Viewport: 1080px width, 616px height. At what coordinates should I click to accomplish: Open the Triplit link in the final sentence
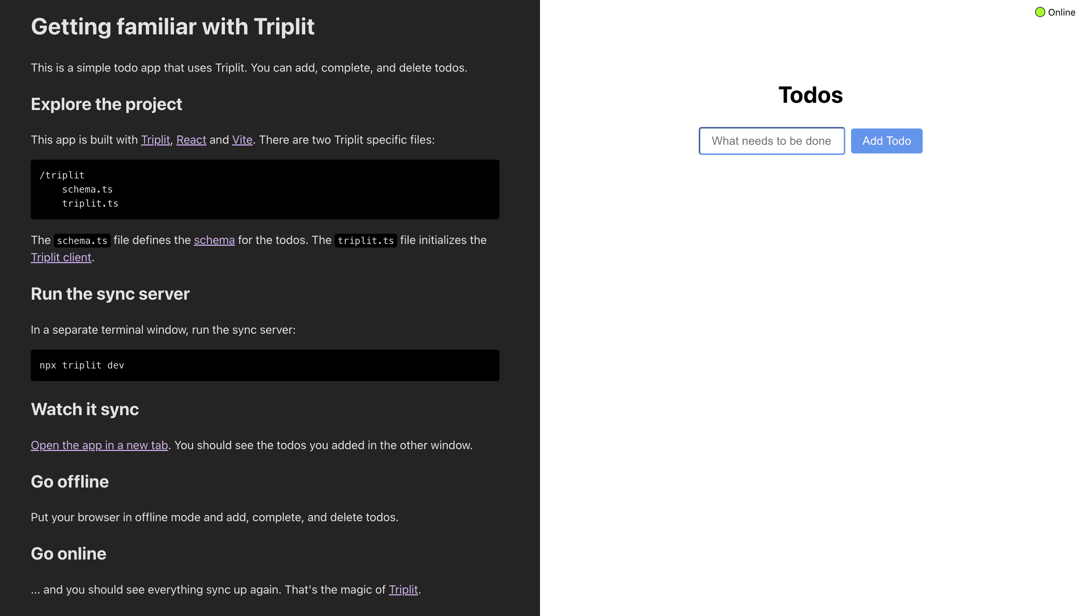coord(403,589)
